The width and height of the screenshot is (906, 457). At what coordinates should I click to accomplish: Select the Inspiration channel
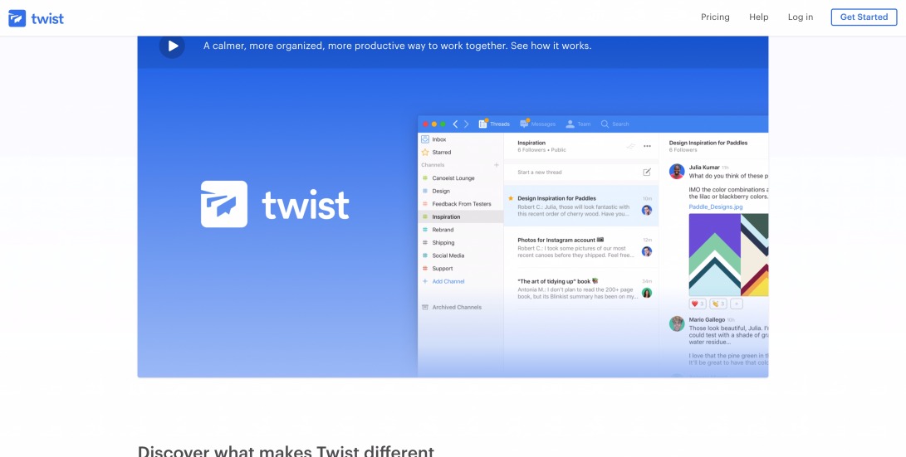click(461, 217)
